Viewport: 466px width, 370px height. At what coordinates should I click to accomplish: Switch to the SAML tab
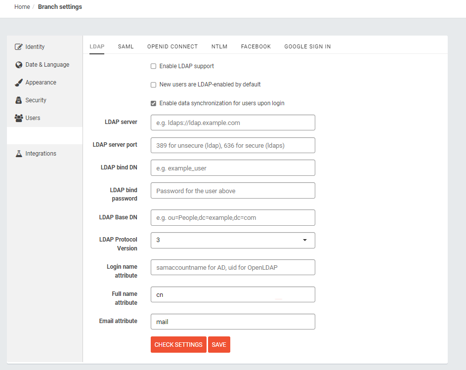[x=126, y=46]
